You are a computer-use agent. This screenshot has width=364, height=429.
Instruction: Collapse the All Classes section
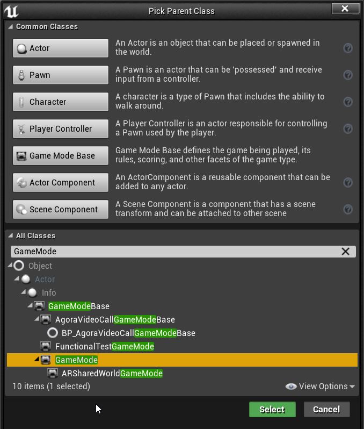(x=11, y=235)
